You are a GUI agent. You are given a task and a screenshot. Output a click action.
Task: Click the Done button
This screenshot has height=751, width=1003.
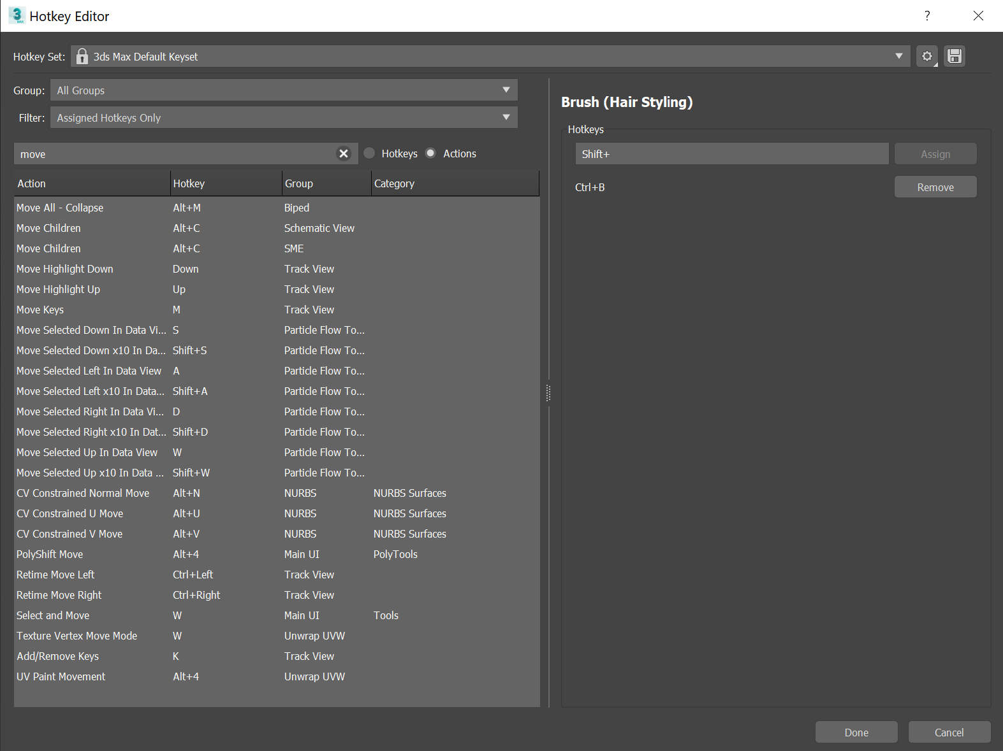856,732
